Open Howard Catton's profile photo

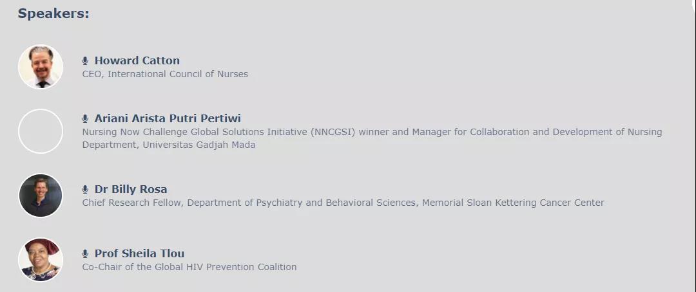click(x=41, y=67)
